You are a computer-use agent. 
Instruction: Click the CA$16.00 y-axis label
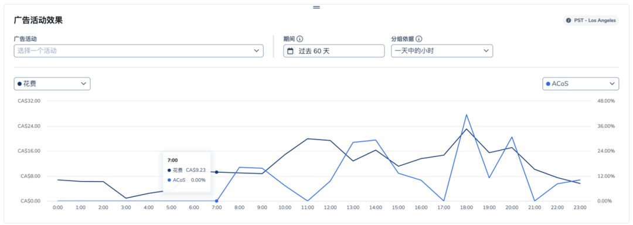29,151
